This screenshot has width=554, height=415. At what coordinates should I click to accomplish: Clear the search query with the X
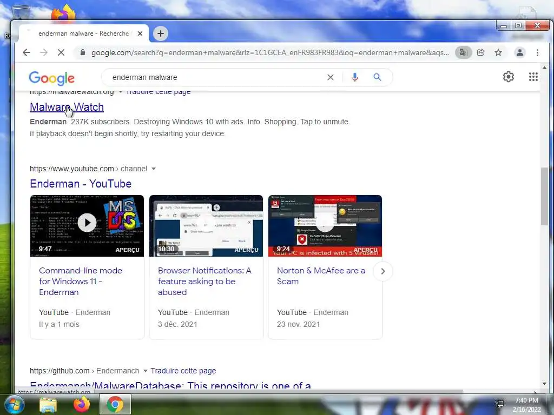coord(331,77)
